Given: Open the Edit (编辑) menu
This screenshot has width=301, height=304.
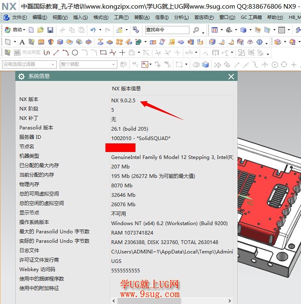Looking at the screenshot, I should point(40,17).
